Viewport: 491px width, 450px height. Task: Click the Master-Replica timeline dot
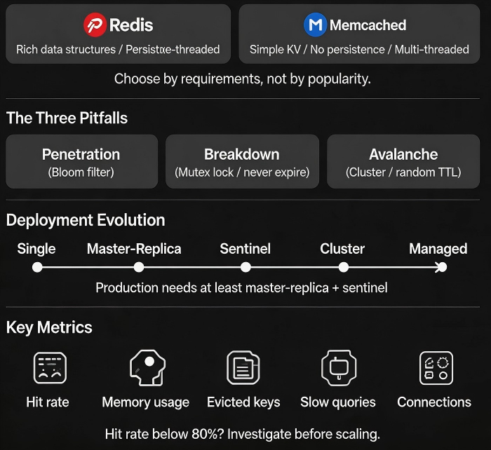(x=139, y=267)
